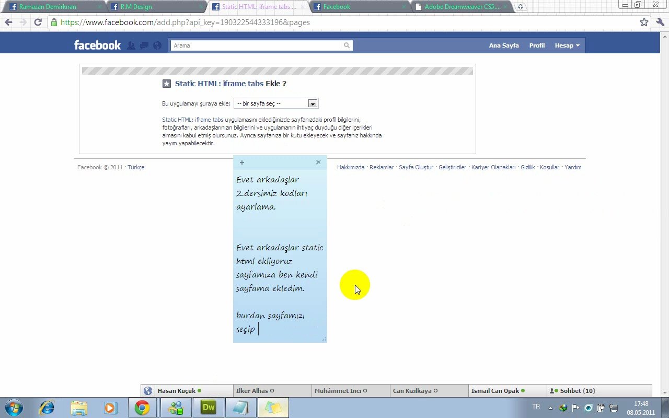Open the notepad-like app in taskbar
Viewport: 669px width, 418px height.
click(x=240, y=408)
